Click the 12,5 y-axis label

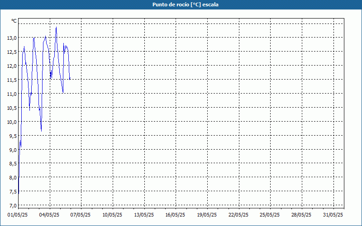click(12, 52)
